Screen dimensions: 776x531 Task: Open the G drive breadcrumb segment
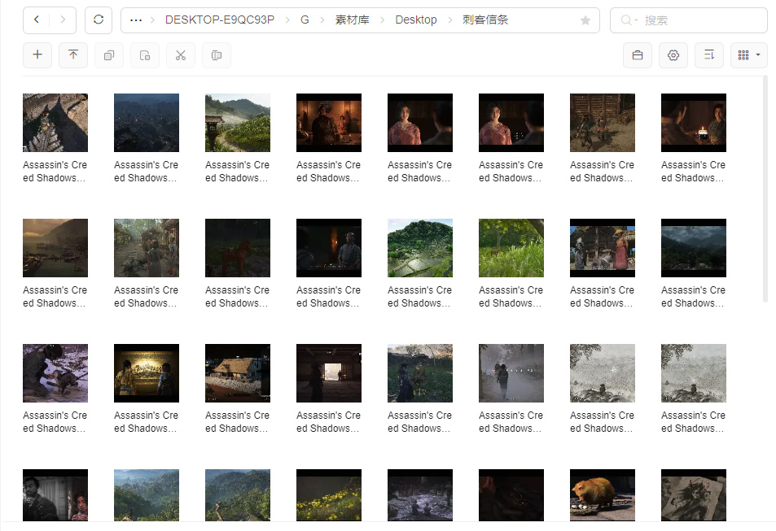[x=305, y=20]
